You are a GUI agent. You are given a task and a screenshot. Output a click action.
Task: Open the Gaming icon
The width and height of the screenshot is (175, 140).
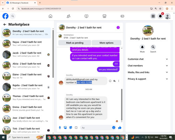point(122,16)
